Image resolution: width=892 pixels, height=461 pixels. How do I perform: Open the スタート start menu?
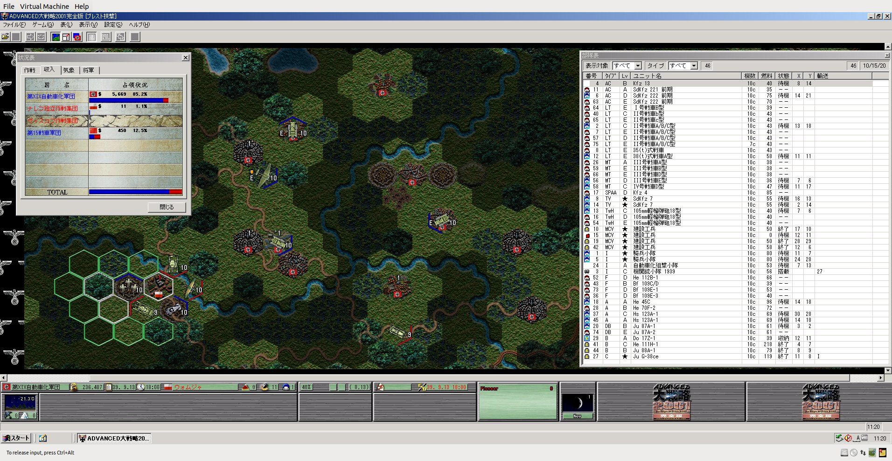pos(16,438)
